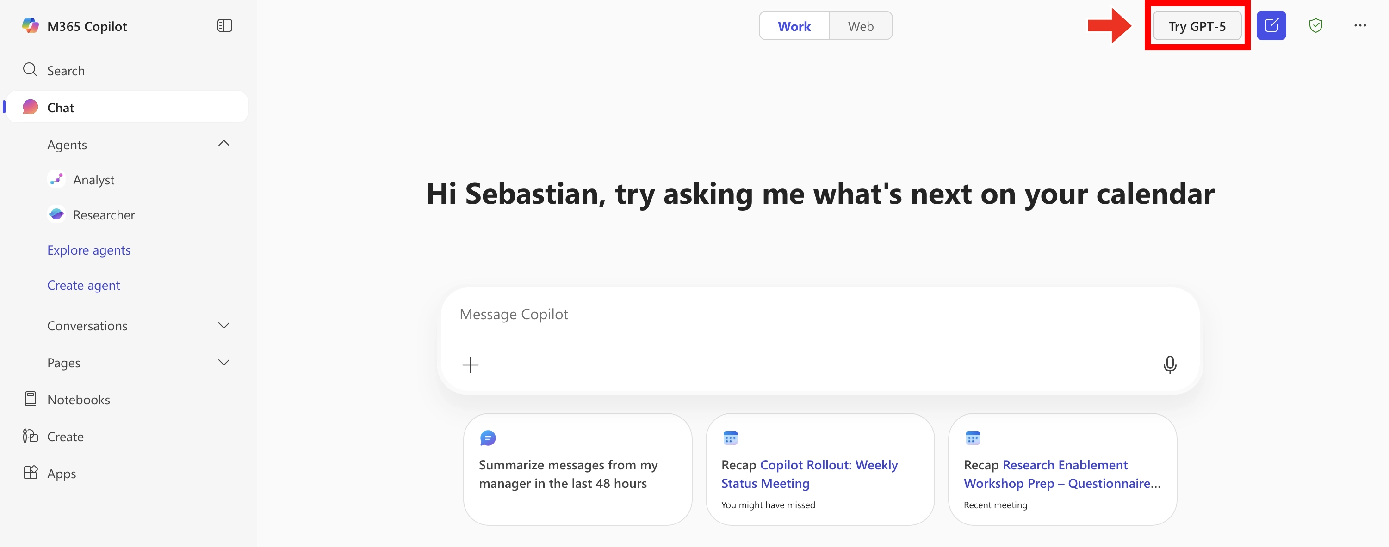Click the plus icon to add content
This screenshot has width=1389, height=547.
pyautogui.click(x=470, y=365)
